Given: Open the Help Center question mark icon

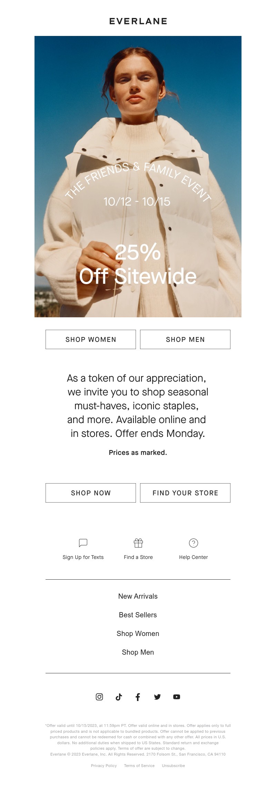Looking at the screenshot, I should point(194,543).
